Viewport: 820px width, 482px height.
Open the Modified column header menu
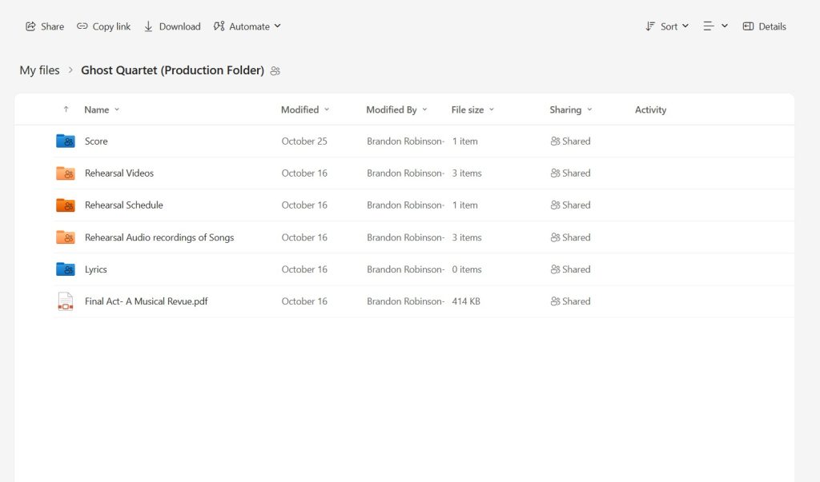pyautogui.click(x=305, y=110)
